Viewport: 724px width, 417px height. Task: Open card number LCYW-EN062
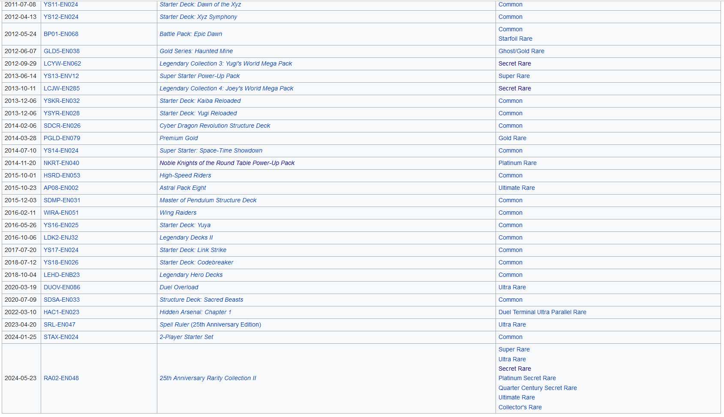(62, 63)
